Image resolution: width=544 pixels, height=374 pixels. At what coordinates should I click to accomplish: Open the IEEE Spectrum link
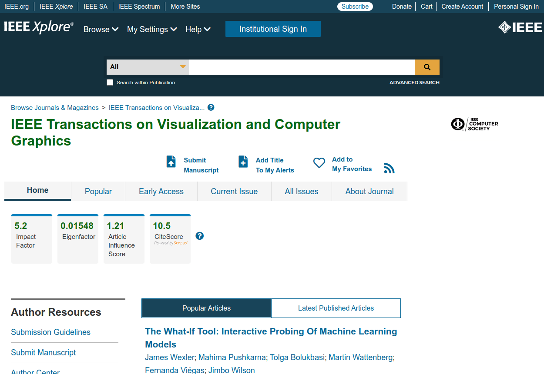(139, 7)
